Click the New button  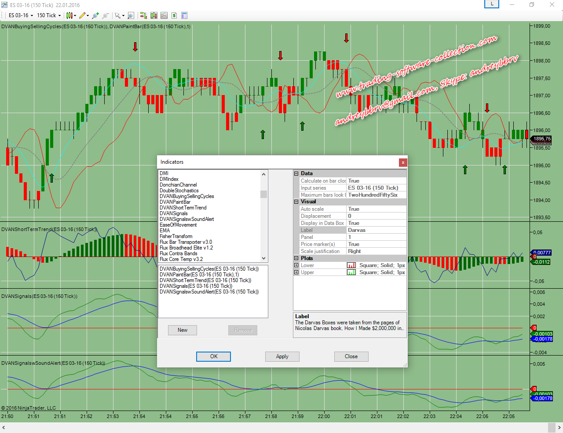[x=183, y=330]
